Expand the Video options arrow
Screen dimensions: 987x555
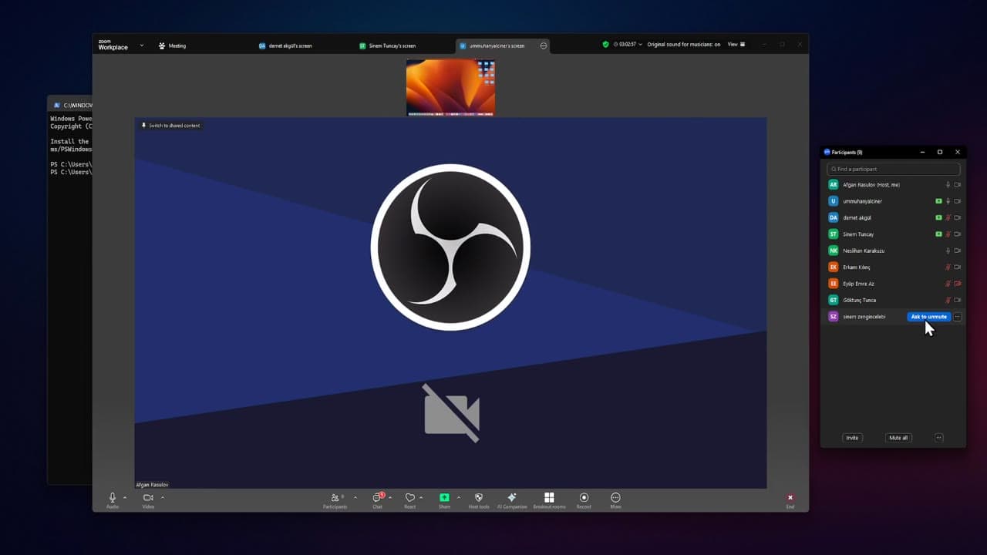(x=162, y=498)
